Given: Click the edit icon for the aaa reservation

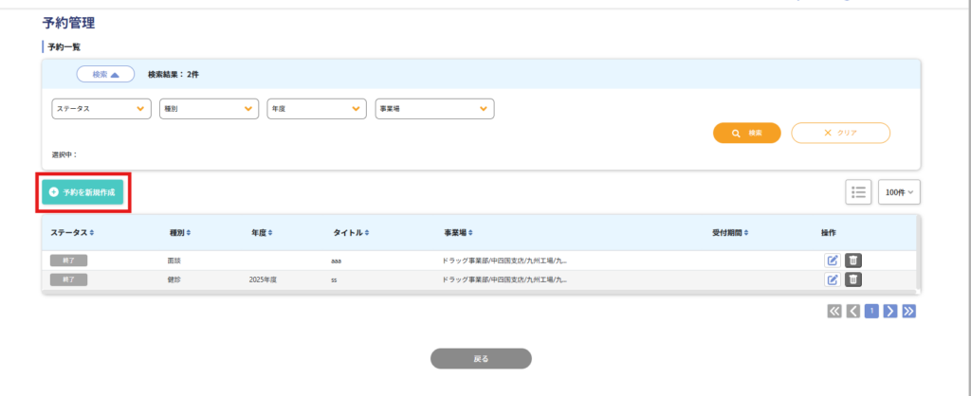Looking at the screenshot, I should click(x=832, y=261).
